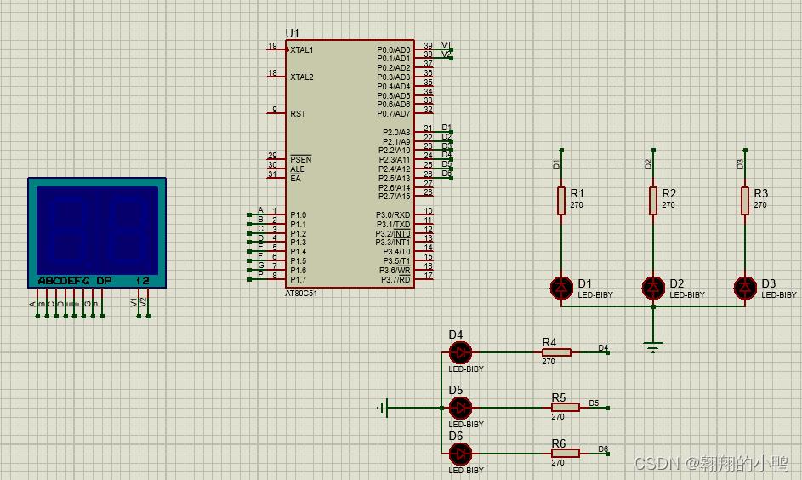Click ground symbol below D2 junction

click(653, 347)
